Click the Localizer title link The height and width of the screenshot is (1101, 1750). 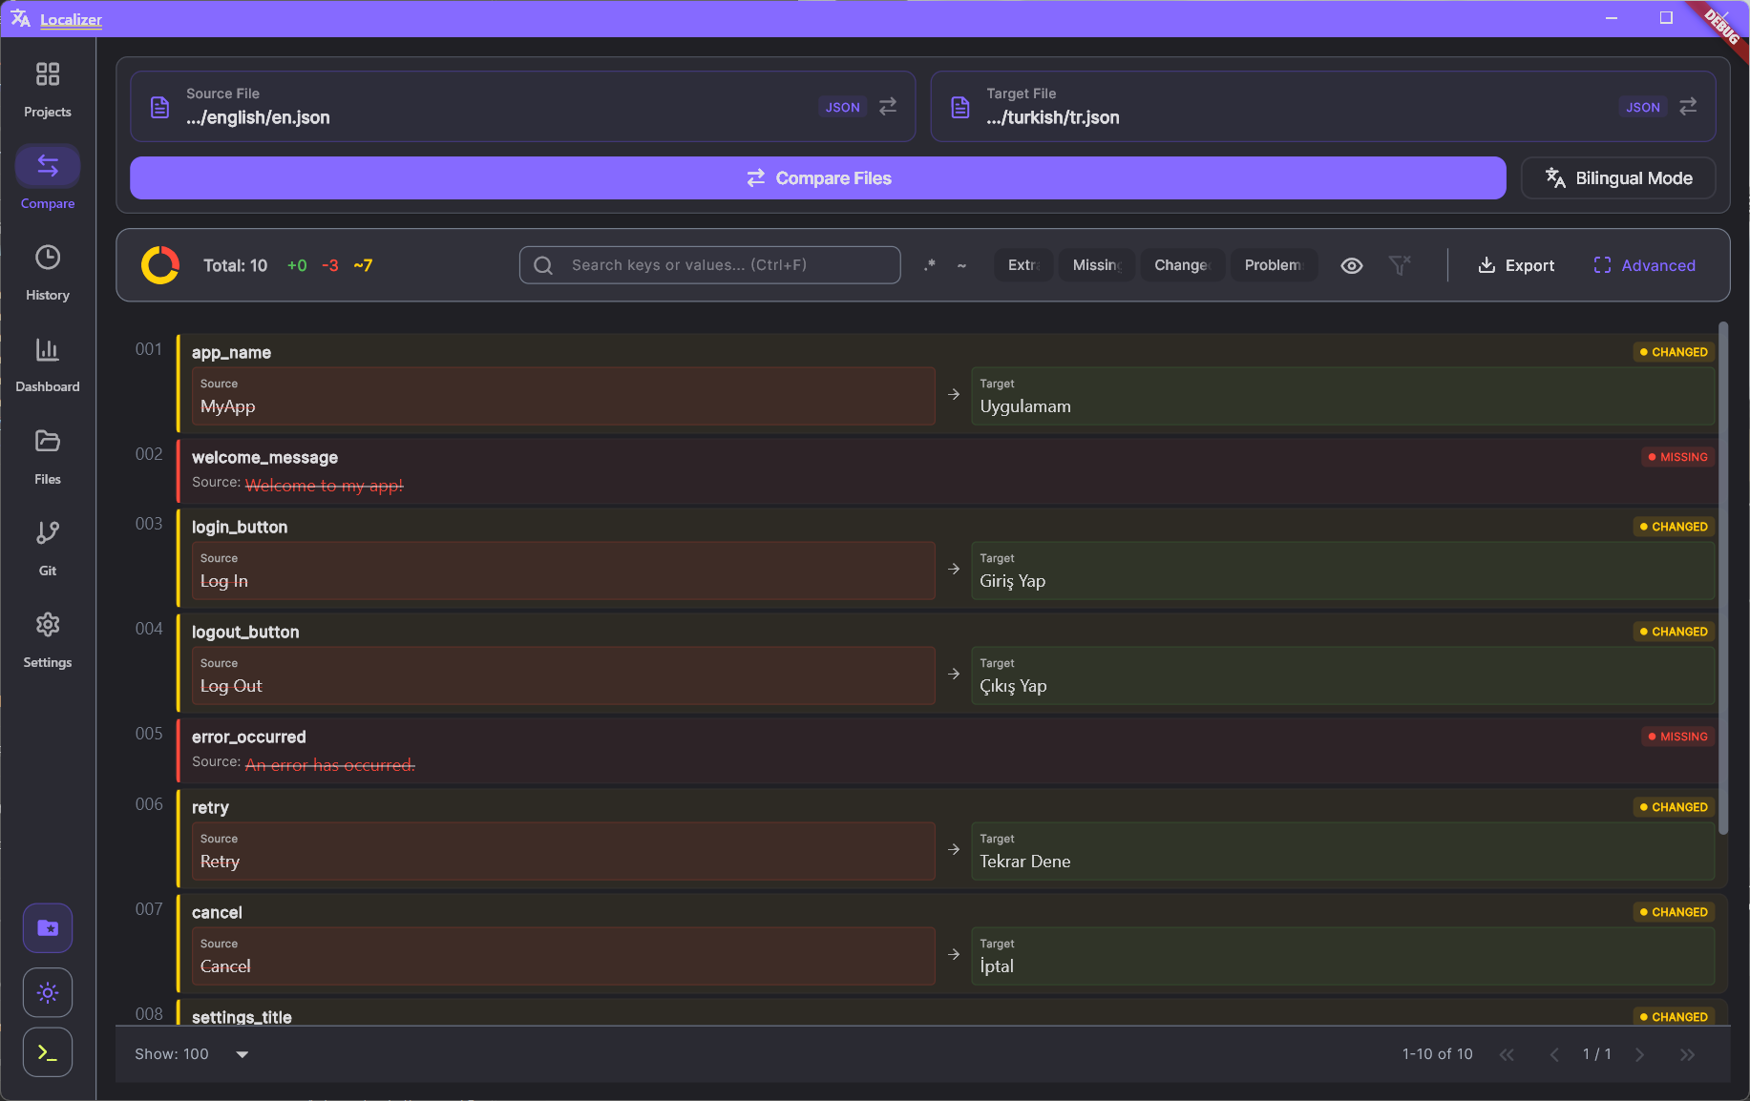tap(71, 19)
